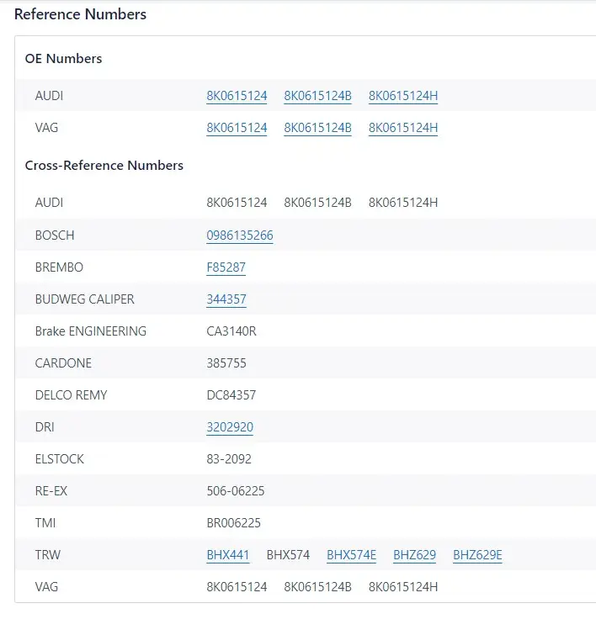This screenshot has width=596, height=619.
Task: Open TRW reference BHX441
Action: (x=228, y=555)
